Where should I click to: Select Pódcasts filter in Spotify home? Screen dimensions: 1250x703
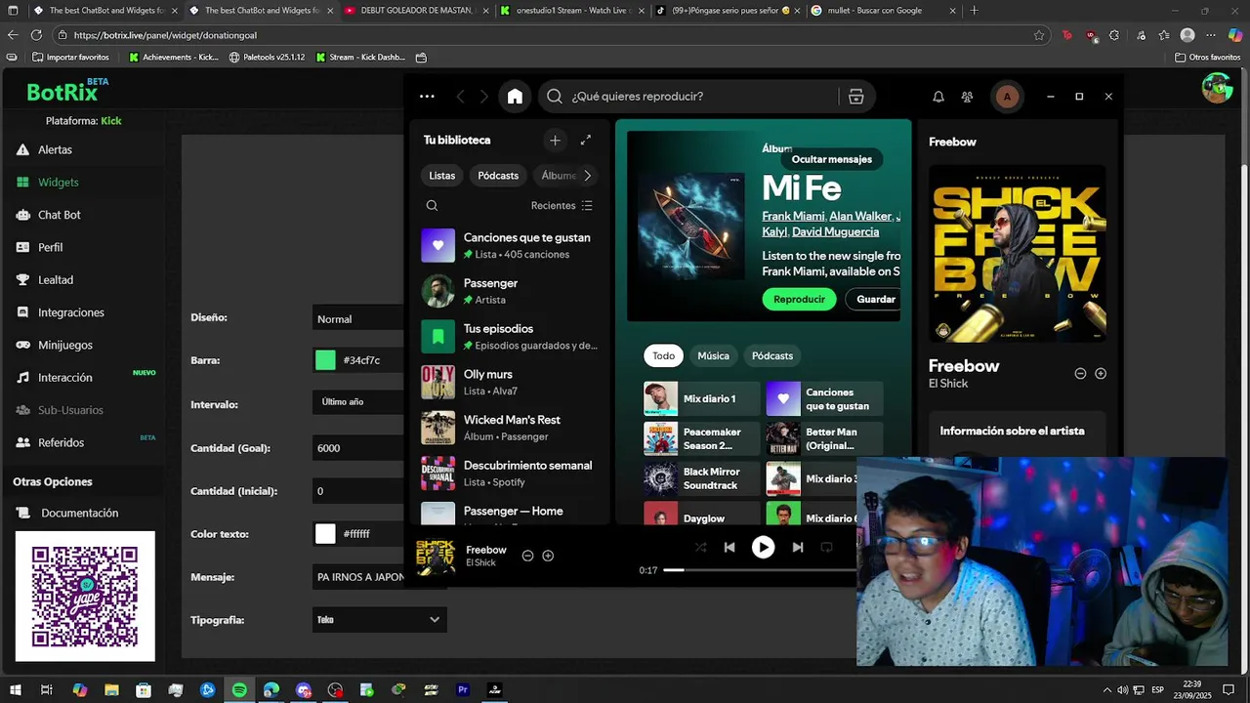click(x=772, y=356)
